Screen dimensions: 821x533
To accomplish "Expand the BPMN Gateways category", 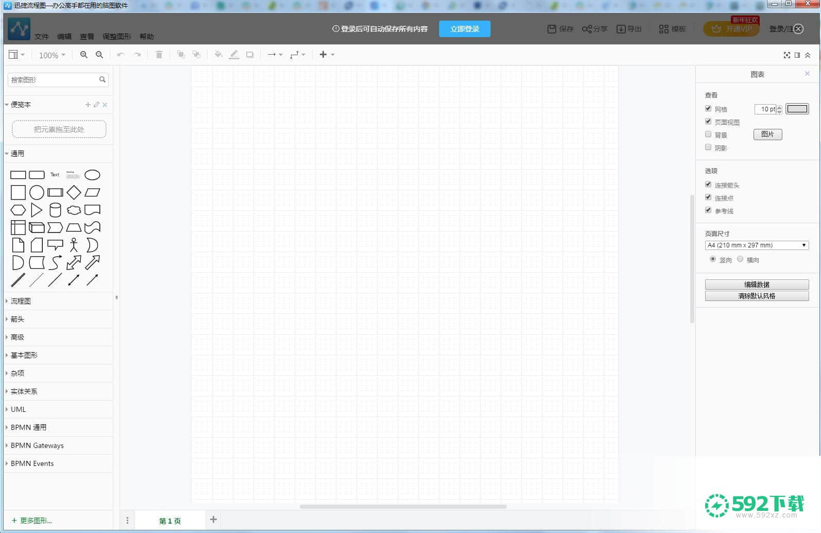I will pyautogui.click(x=58, y=445).
